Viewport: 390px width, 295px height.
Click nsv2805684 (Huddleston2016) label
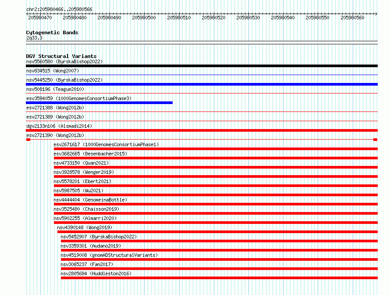[x=96, y=273]
